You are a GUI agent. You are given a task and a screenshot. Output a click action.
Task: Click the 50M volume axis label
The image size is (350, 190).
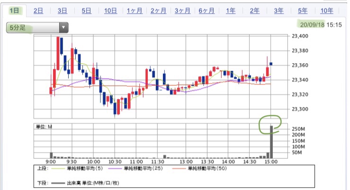[x=297, y=152]
